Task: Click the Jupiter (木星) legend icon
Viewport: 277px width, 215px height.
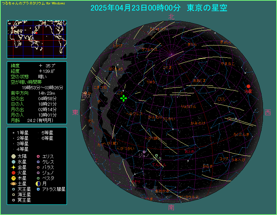Action: click(13, 178)
